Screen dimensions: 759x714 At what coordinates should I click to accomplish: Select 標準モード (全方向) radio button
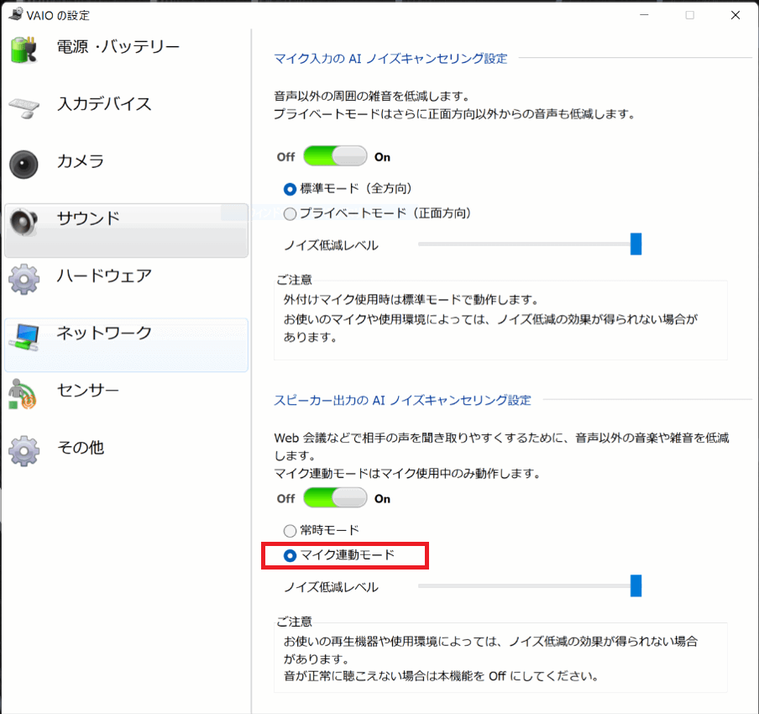(290, 189)
